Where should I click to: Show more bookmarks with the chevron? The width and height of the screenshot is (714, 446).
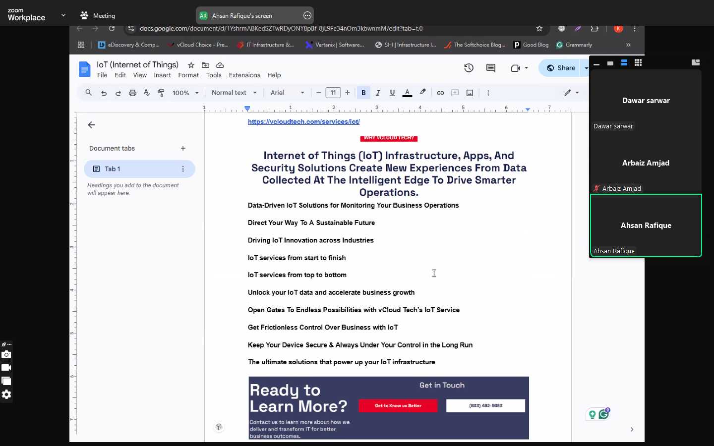pyautogui.click(x=628, y=45)
